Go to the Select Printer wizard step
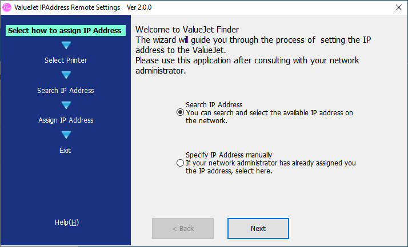Image resolution: width=408 pixels, height=247 pixels. 66,60
